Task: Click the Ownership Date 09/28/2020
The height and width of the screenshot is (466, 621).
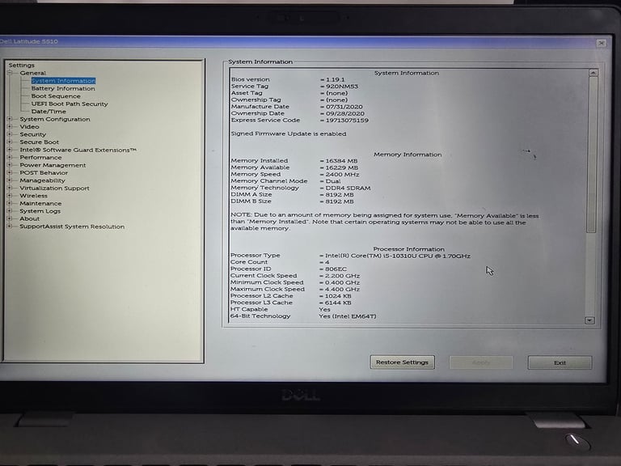Action: (344, 113)
